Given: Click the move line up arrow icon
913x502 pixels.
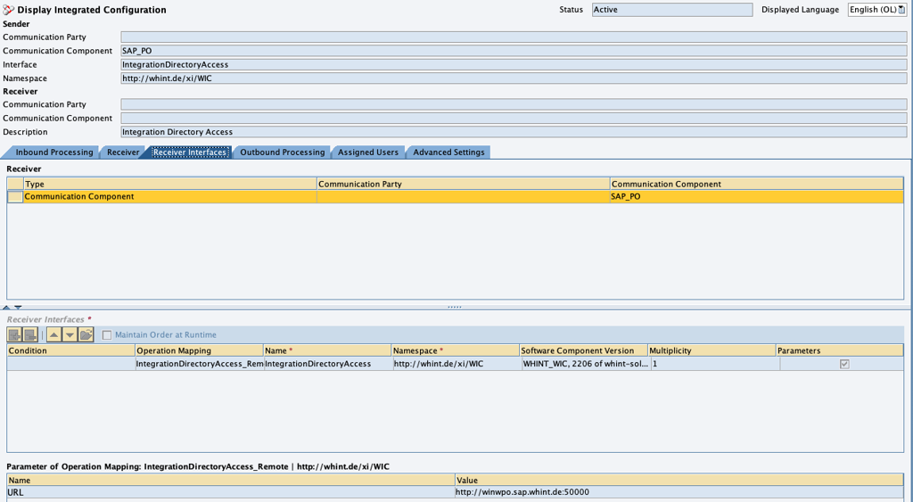Looking at the screenshot, I should 54,335.
